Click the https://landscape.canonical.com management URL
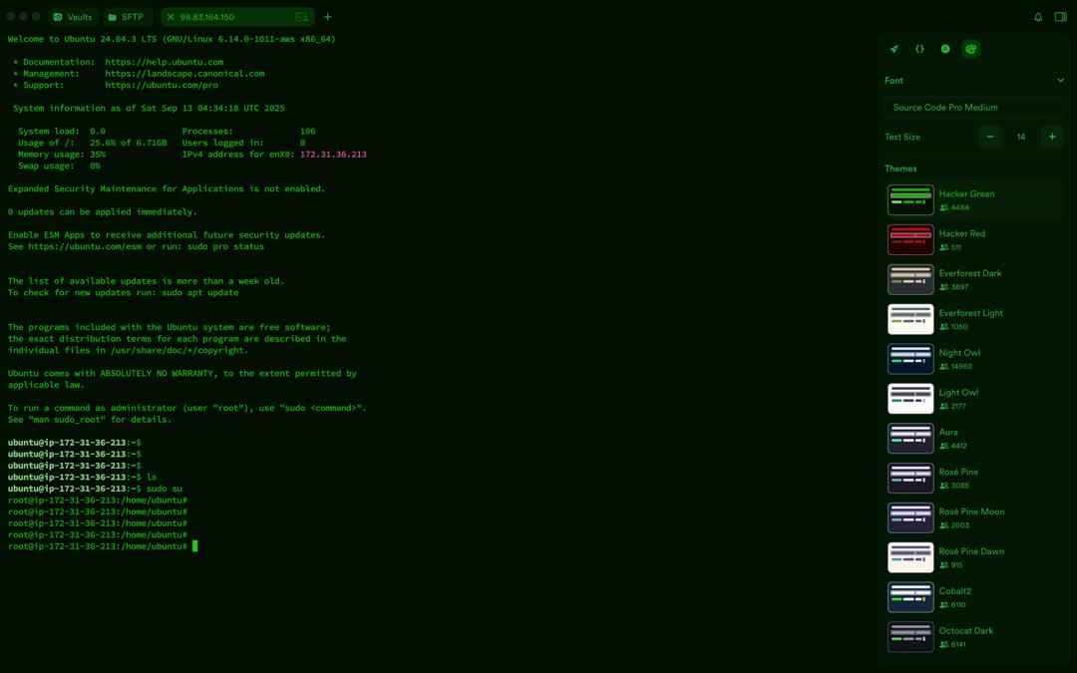Image resolution: width=1077 pixels, height=673 pixels. (184, 74)
